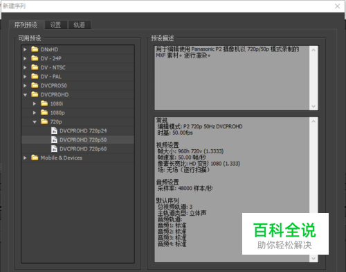Collapse the 720p subfolder
This screenshot has width=346, height=272.
point(35,122)
